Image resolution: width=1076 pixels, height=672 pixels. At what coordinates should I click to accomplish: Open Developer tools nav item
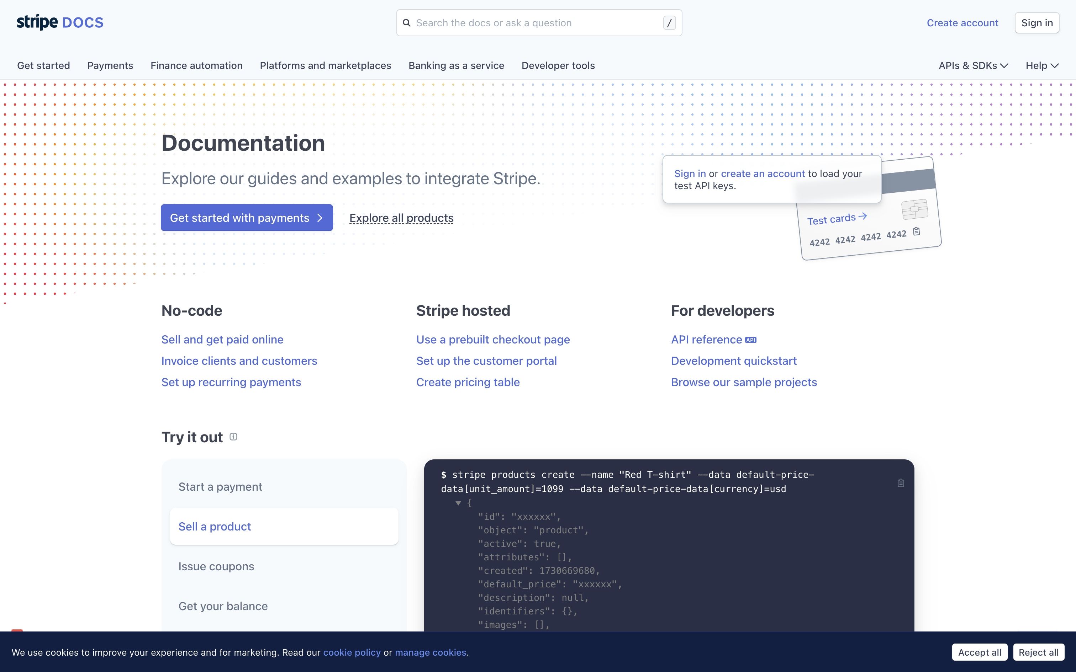[558, 65]
